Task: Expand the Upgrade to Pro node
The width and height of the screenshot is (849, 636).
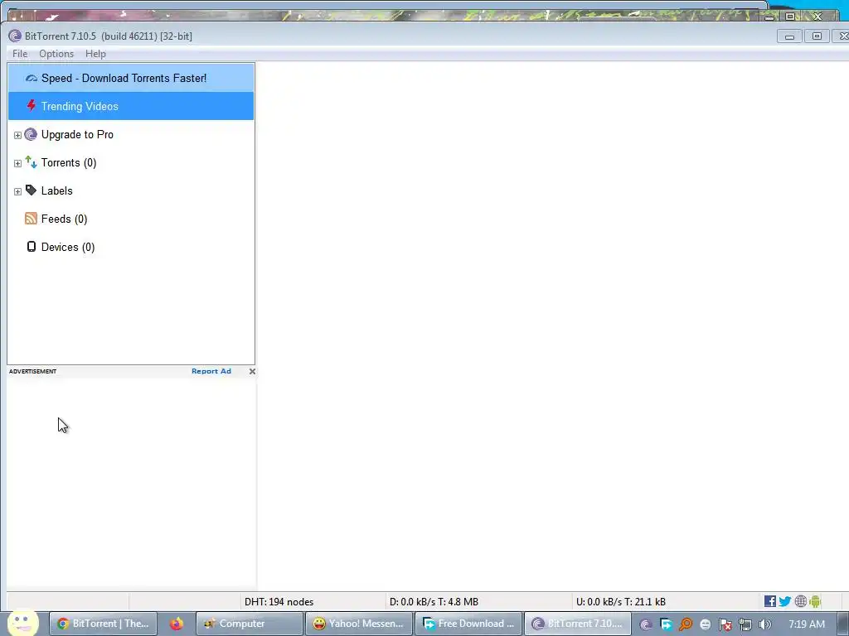Action: click(17, 135)
